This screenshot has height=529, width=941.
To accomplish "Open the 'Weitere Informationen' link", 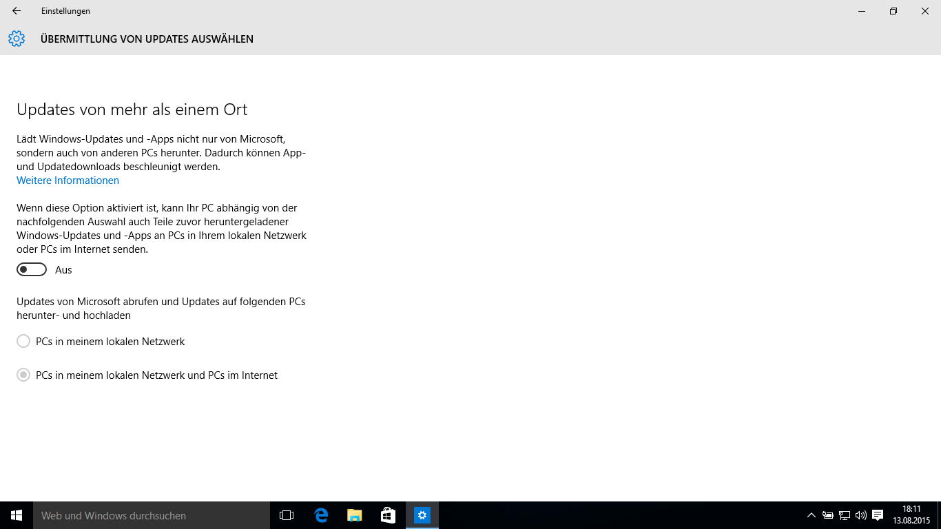I will click(68, 180).
